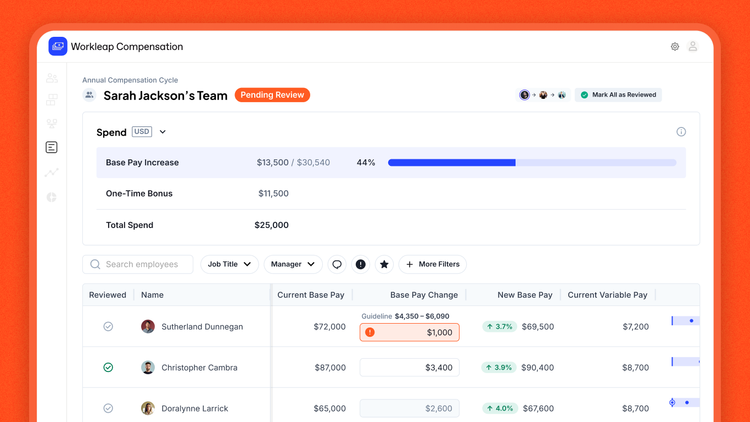
Task: Click the 4.0% increase badge
Action: 500,408
